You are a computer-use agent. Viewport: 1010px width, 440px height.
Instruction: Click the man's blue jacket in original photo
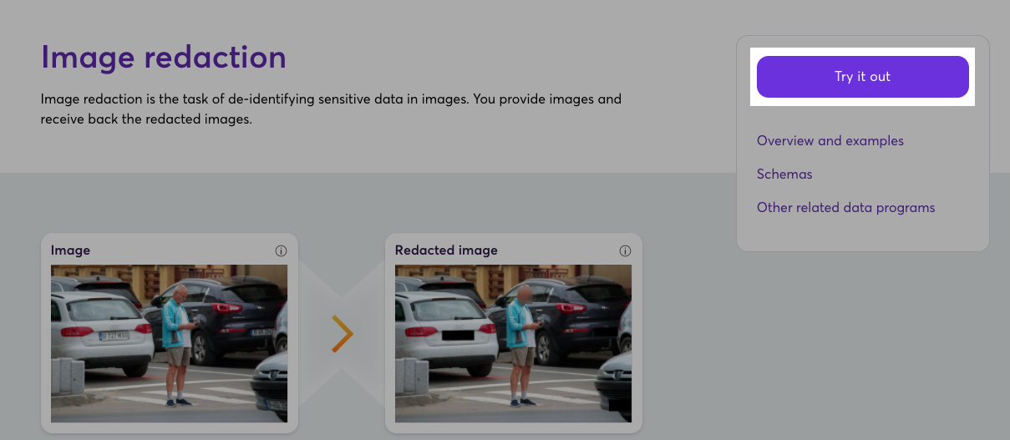173,324
